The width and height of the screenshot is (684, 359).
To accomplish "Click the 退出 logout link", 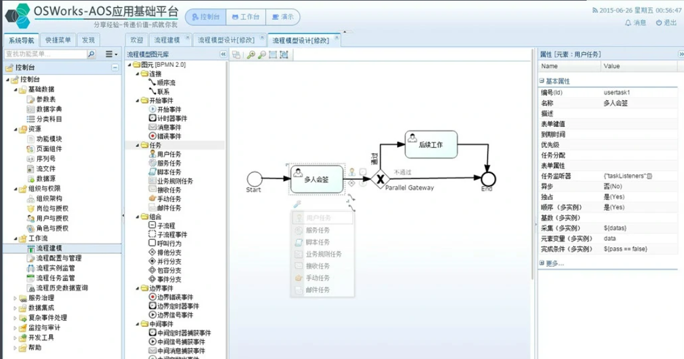I will (x=666, y=22).
